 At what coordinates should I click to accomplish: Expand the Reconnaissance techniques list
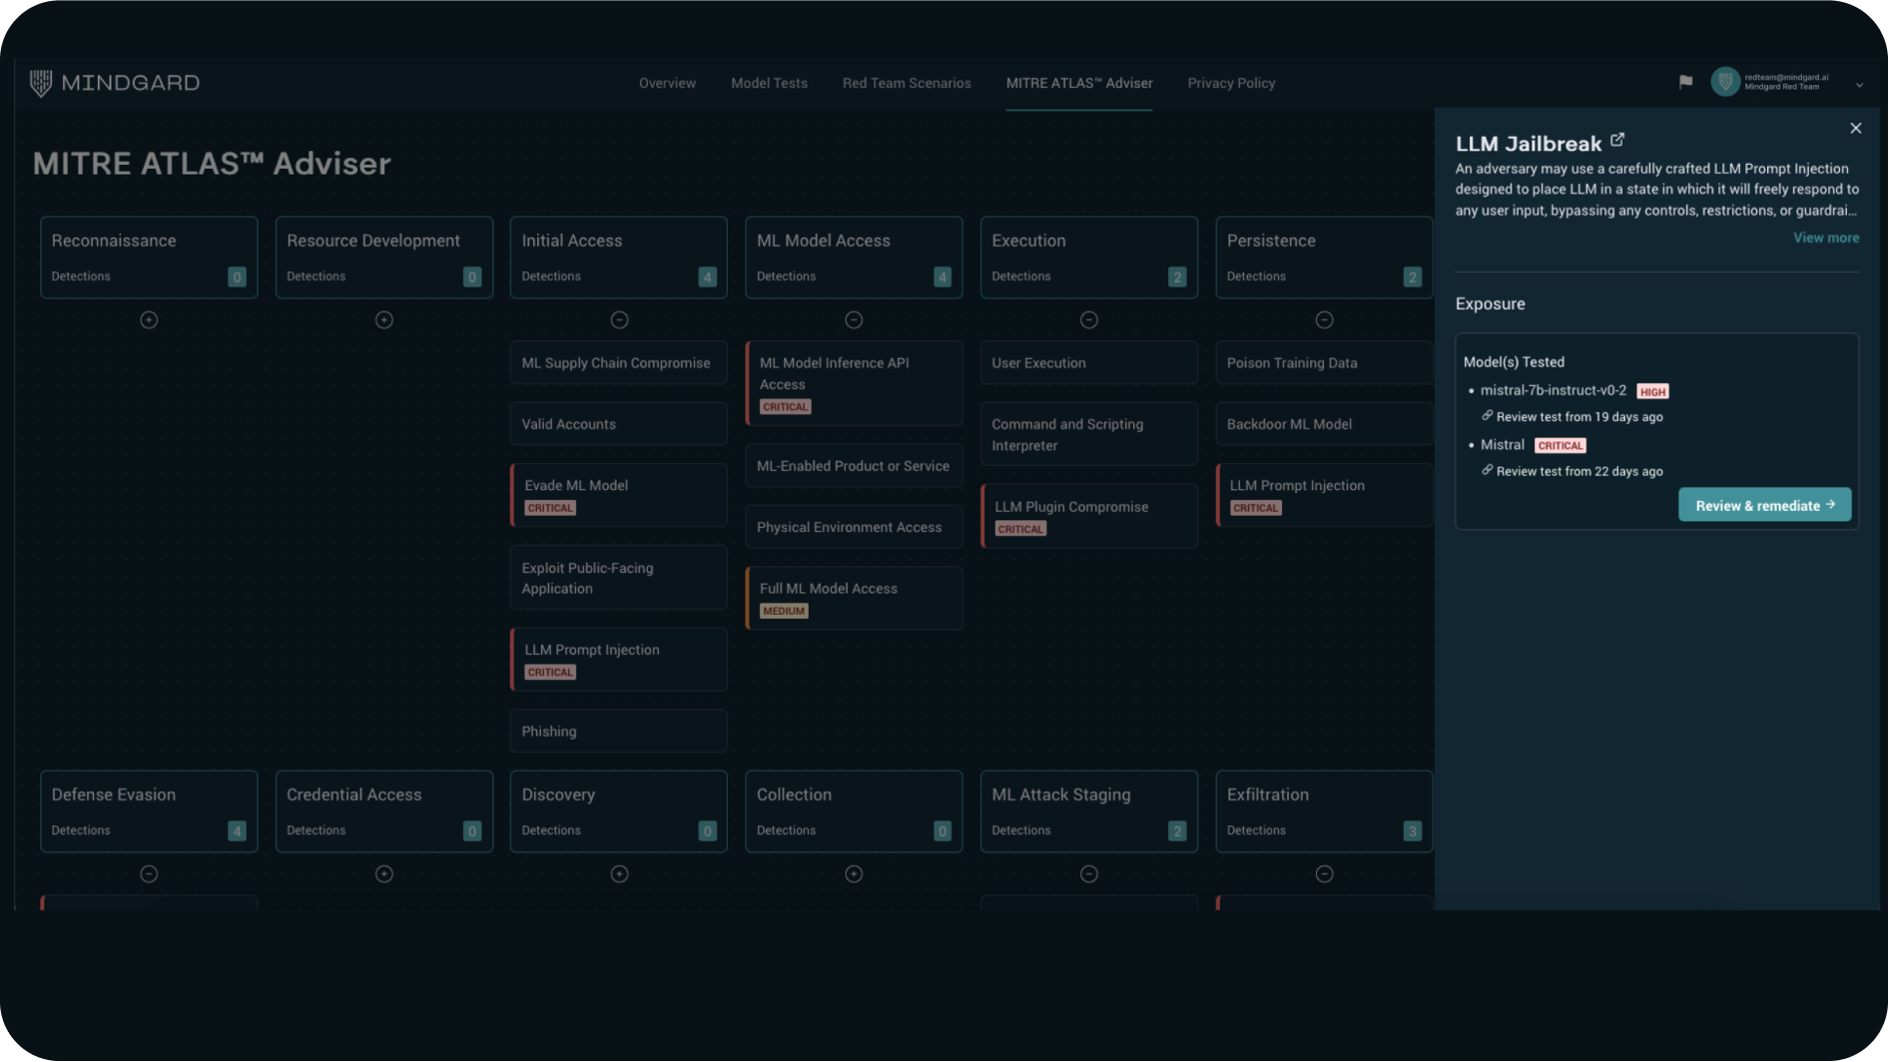149,320
